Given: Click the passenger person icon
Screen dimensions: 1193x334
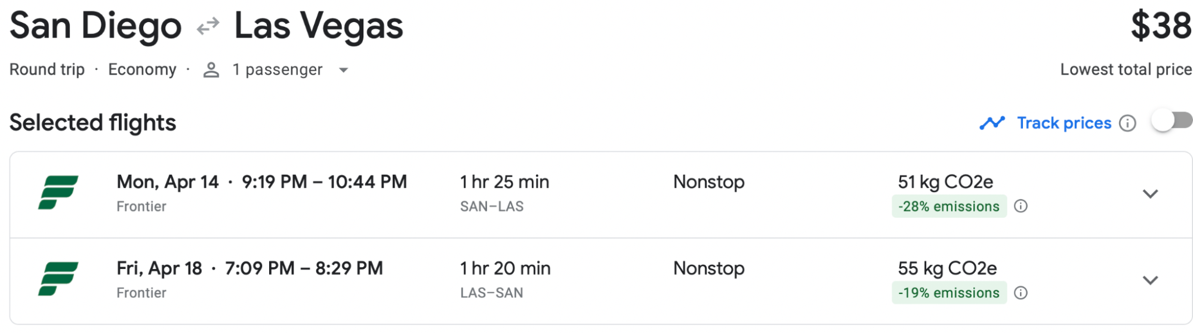Looking at the screenshot, I should click(x=211, y=70).
